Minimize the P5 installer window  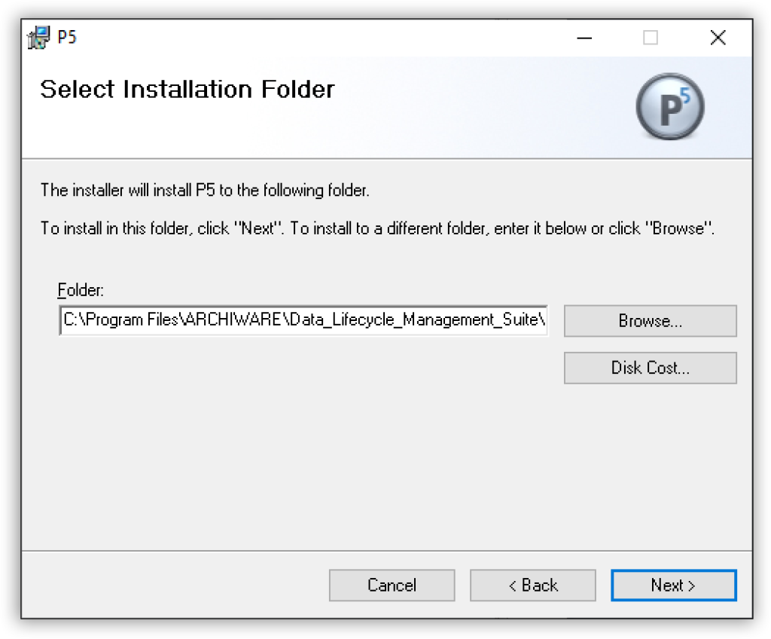(x=583, y=38)
